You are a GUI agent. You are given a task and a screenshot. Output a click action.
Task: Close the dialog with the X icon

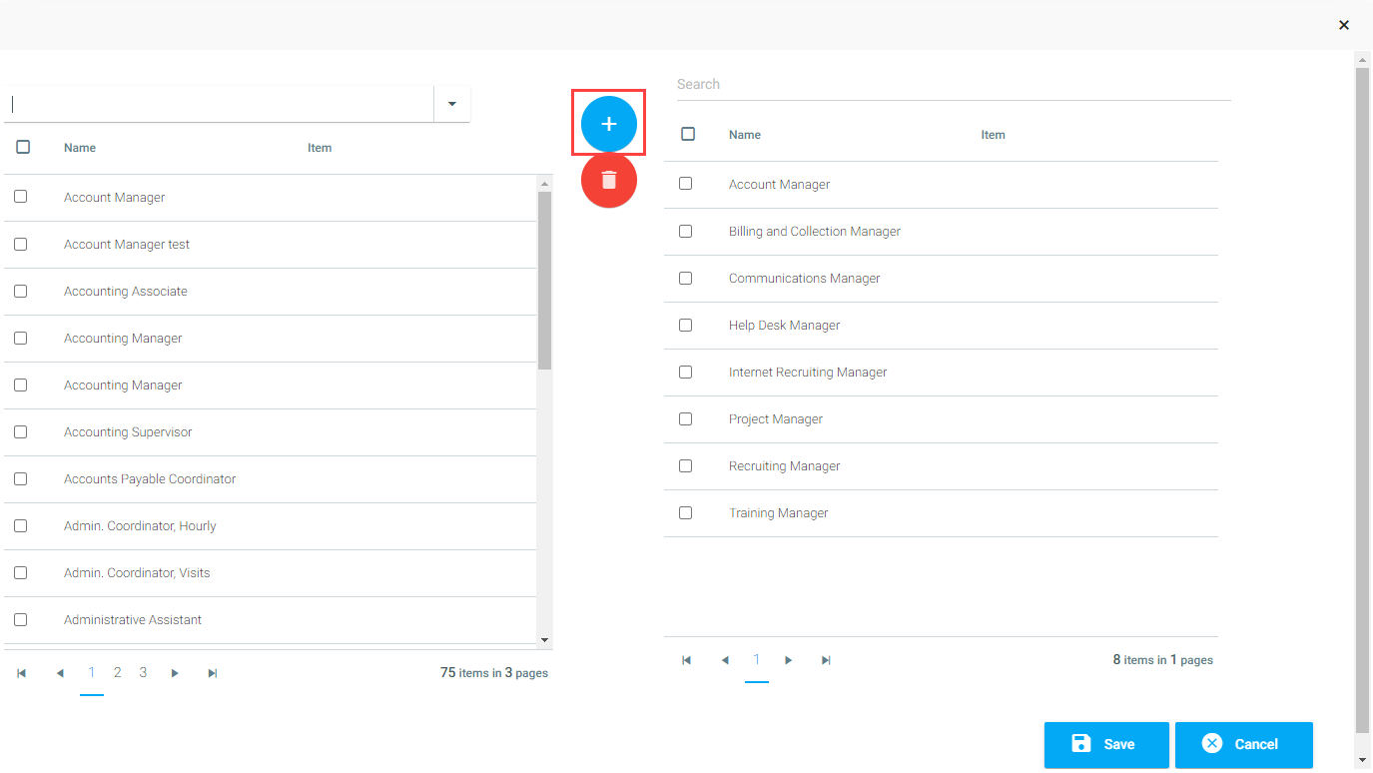(1344, 25)
